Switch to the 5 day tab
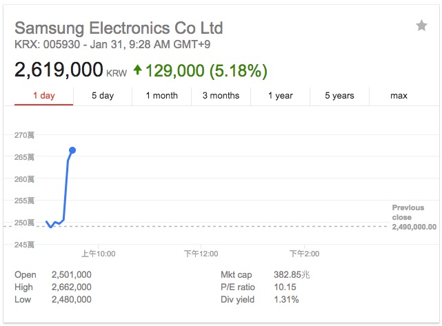Screen dimensions: 442x326 point(103,96)
